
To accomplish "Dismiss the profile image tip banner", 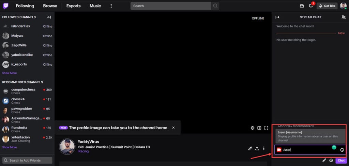I will tap(173, 128).
